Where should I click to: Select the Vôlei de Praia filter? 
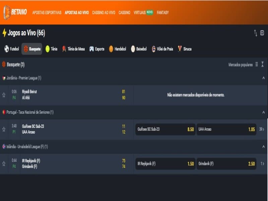point(162,49)
